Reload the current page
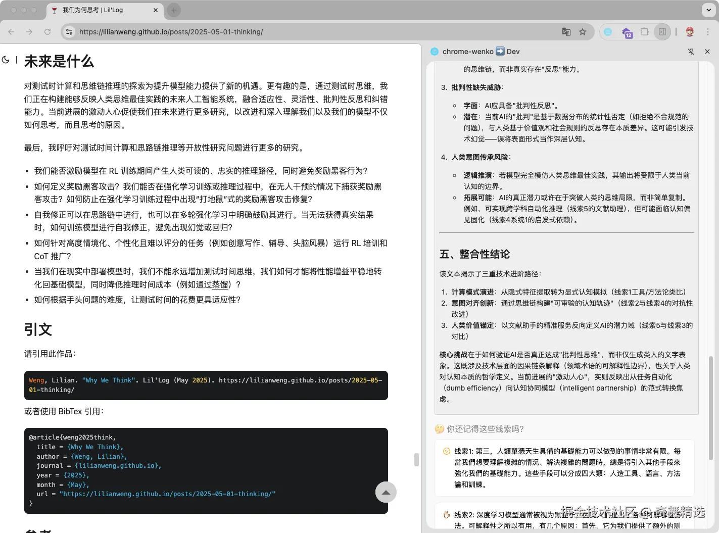This screenshot has width=719, height=533. coord(47,31)
